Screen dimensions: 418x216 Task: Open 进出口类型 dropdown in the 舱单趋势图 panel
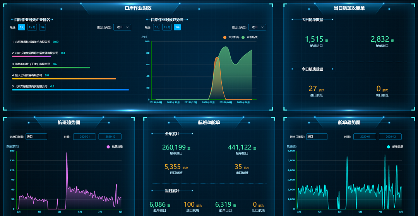(317, 137)
